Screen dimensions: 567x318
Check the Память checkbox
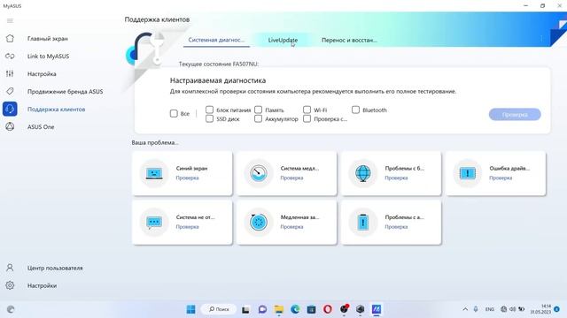258,110
